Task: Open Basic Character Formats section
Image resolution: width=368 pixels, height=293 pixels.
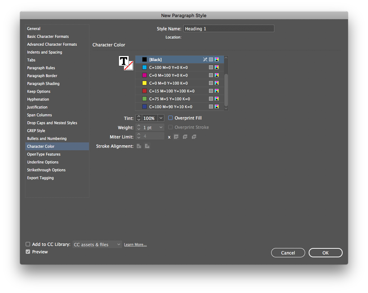Action: 48,36
